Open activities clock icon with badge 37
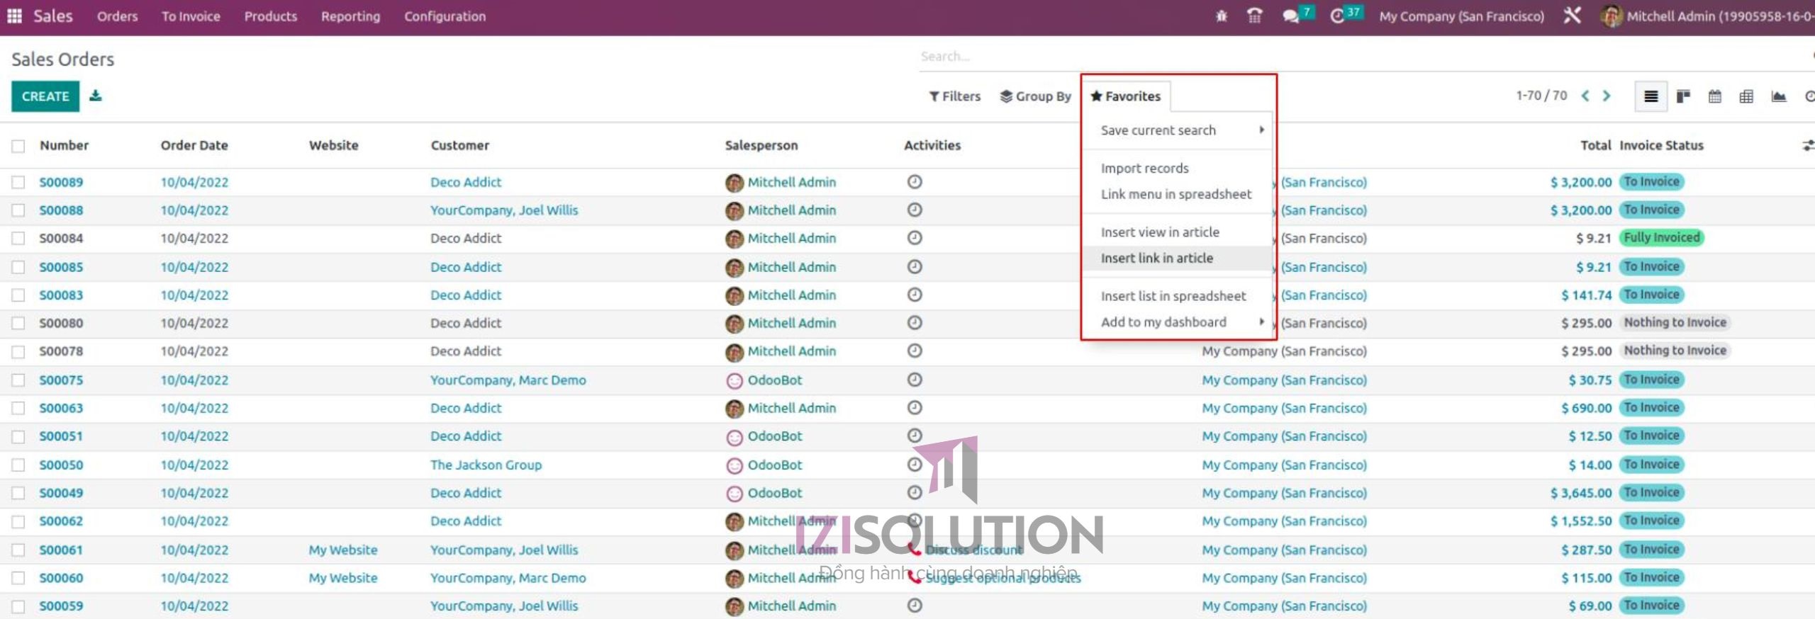Screen dimensions: 1815x619 [1345, 15]
